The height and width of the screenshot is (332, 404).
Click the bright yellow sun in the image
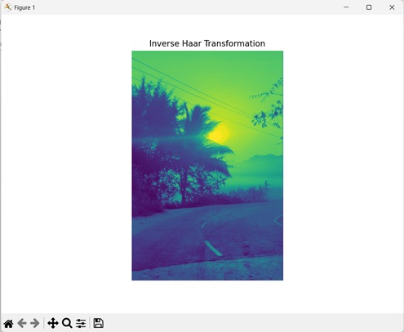[218, 134]
